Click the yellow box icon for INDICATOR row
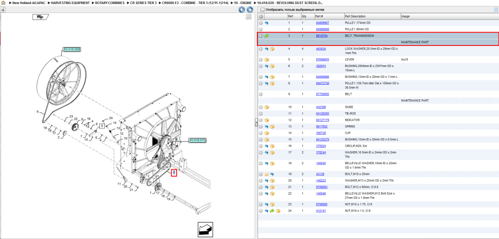Image resolution: width=499 pixels, height=239 pixels. 266,120
